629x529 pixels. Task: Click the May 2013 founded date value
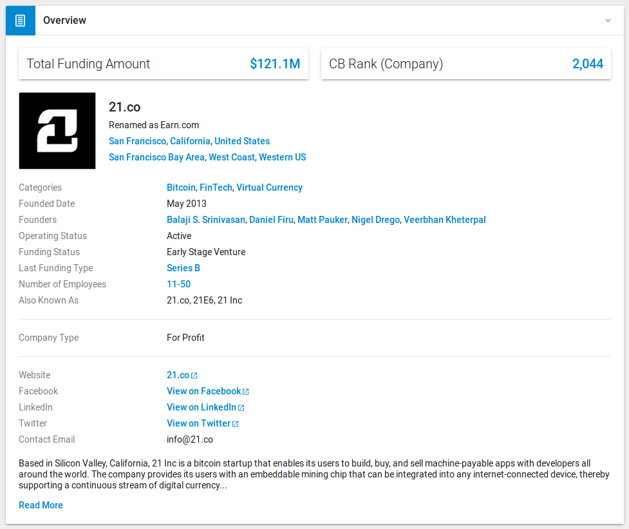187,204
